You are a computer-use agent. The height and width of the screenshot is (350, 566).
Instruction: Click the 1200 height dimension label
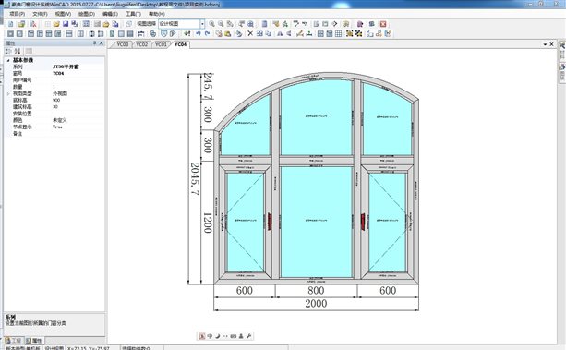point(207,223)
